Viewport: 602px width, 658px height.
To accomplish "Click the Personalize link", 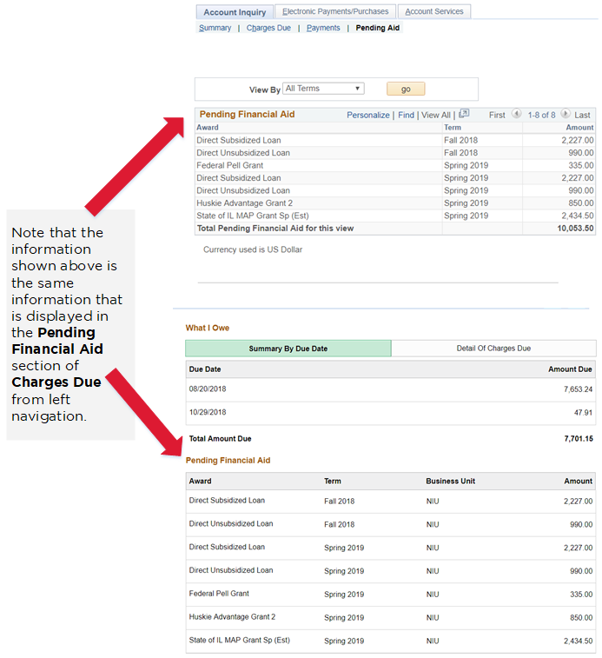I will pos(367,115).
